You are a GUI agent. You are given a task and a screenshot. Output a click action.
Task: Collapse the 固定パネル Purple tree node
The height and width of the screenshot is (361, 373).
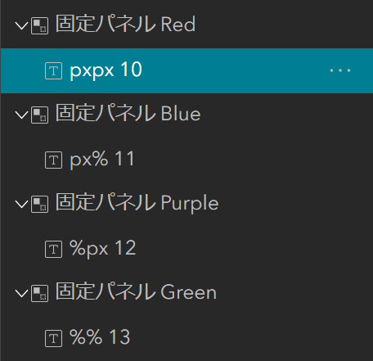point(21,204)
